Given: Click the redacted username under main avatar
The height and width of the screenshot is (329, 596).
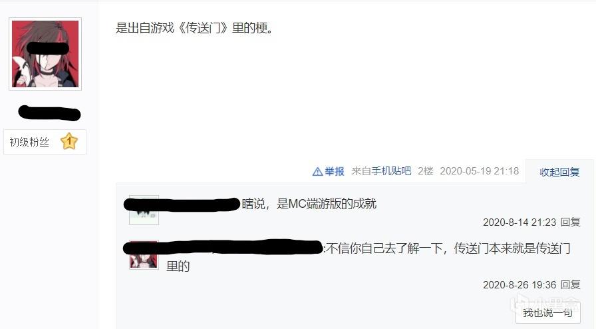Looking at the screenshot, I should click(x=49, y=113).
